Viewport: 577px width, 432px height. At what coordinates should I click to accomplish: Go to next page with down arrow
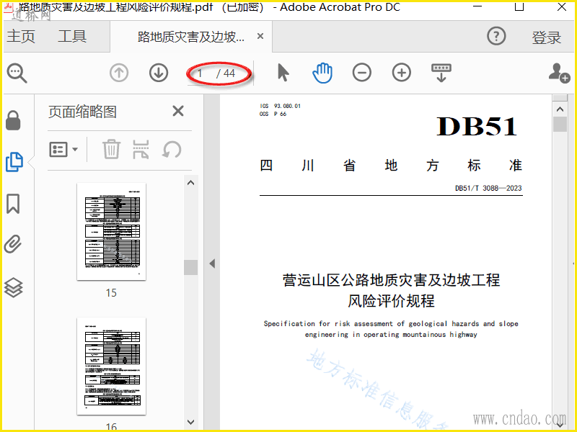coord(159,73)
